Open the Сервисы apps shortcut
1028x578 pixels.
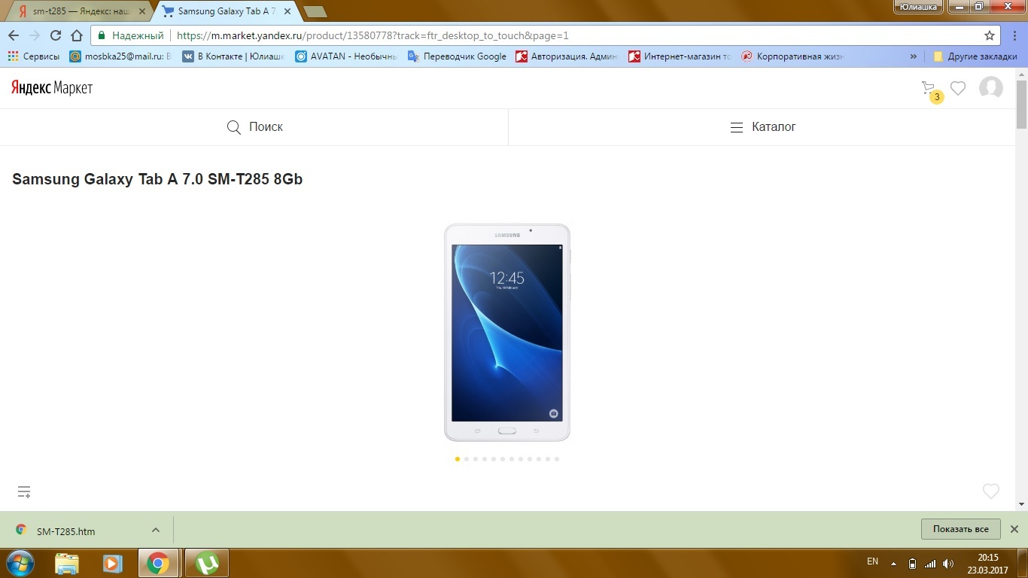pyautogui.click(x=33, y=56)
